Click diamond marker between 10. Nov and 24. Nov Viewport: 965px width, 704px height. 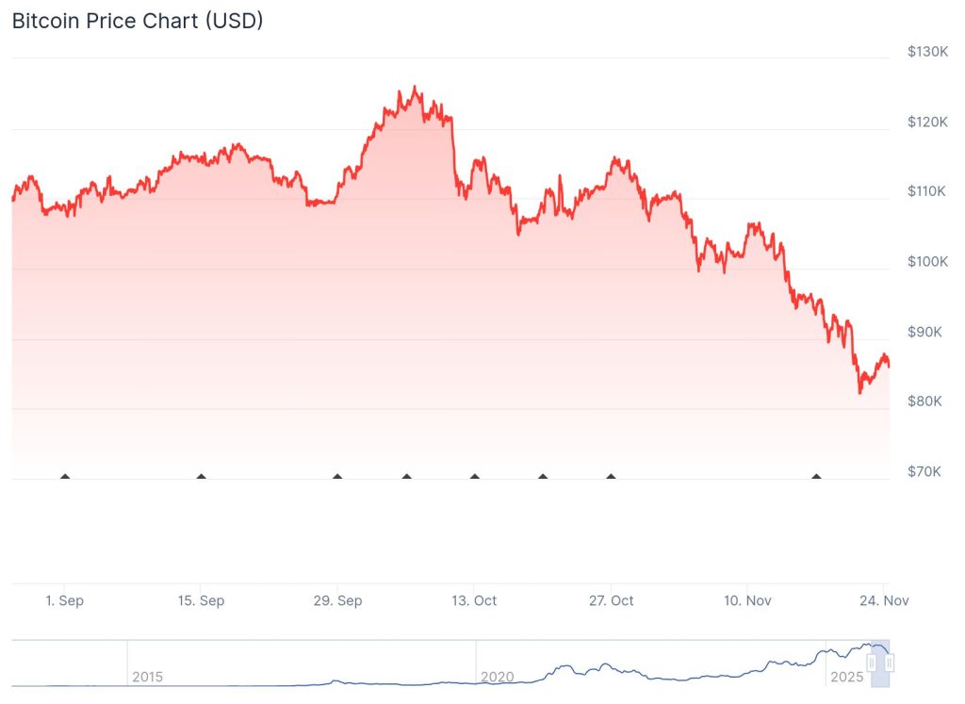pyautogui.click(x=816, y=477)
